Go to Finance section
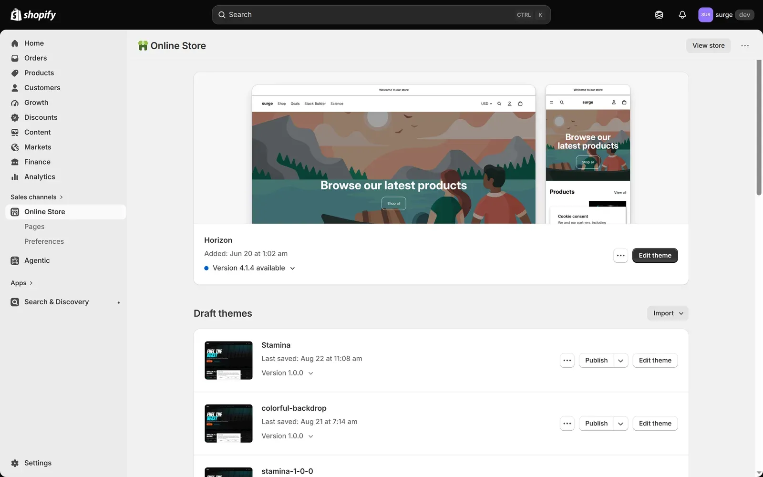 pyautogui.click(x=66, y=162)
